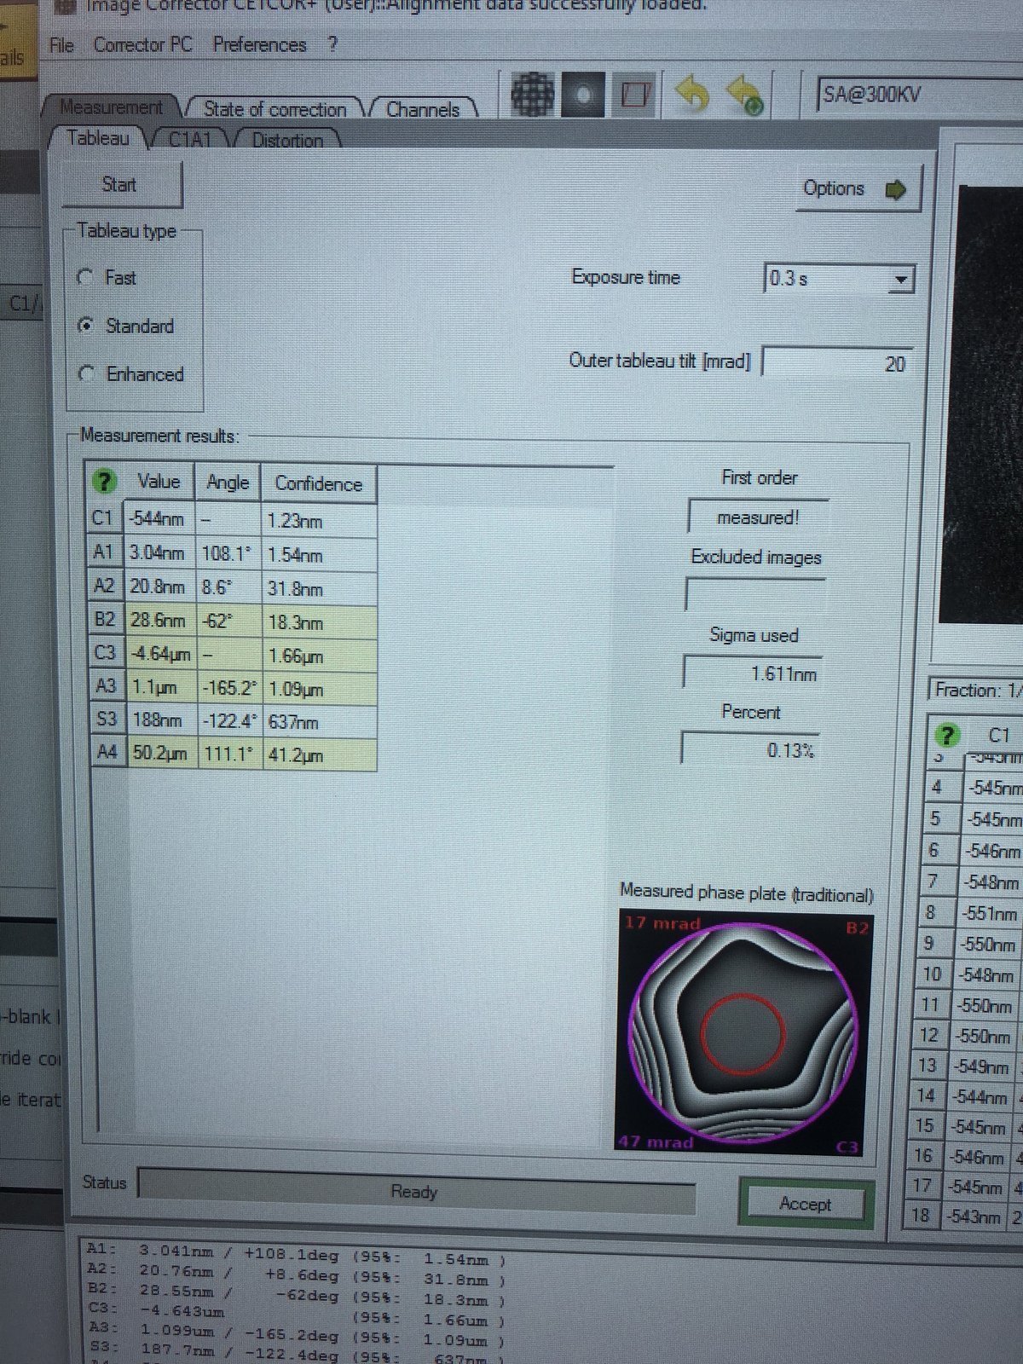Switch to State of correction tab
The height and width of the screenshot is (1364, 1023).
click(275, 109)
